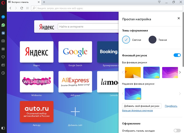Choose the blue wallpaper in Все фоновые рисунки
The width and height of the screenshot is (184, 133).
point(151,73)
